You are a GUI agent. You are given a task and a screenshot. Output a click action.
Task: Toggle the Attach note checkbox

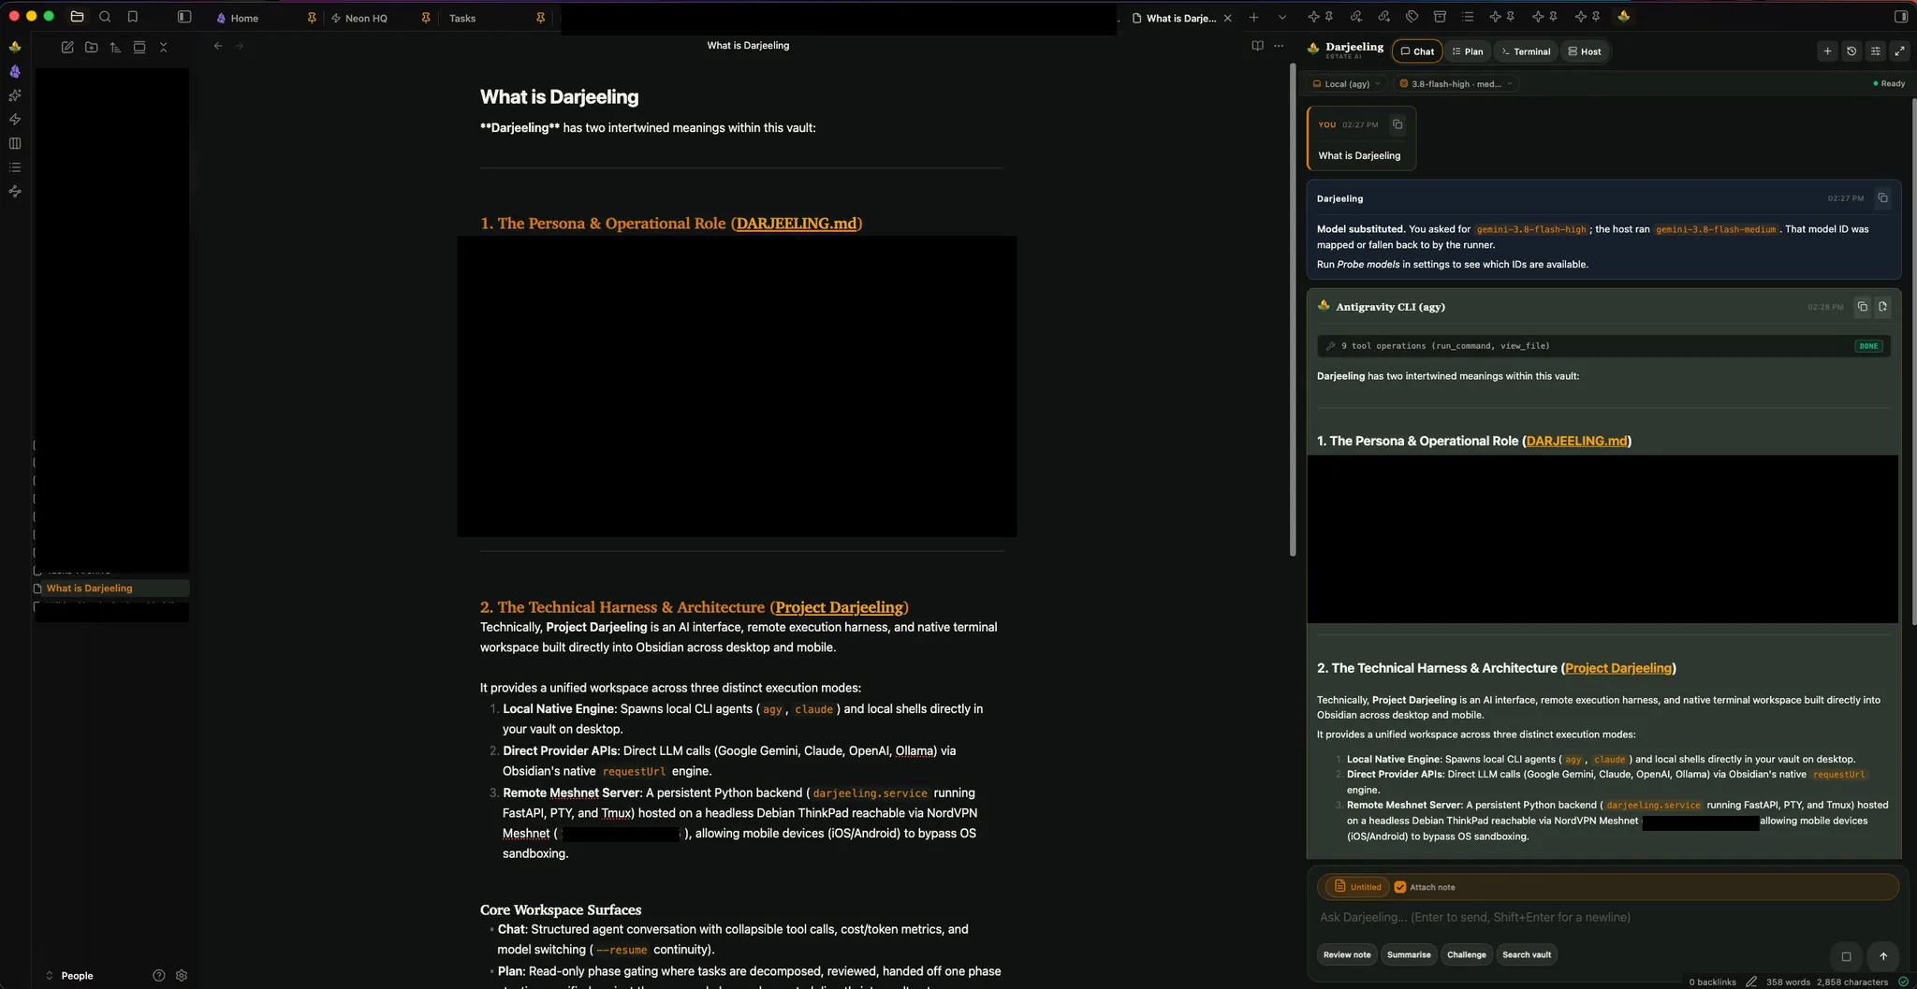1400,887
